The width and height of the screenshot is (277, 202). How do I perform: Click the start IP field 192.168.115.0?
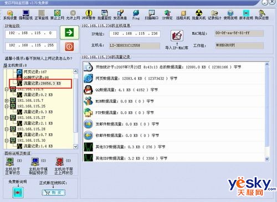tap(31, 34)
